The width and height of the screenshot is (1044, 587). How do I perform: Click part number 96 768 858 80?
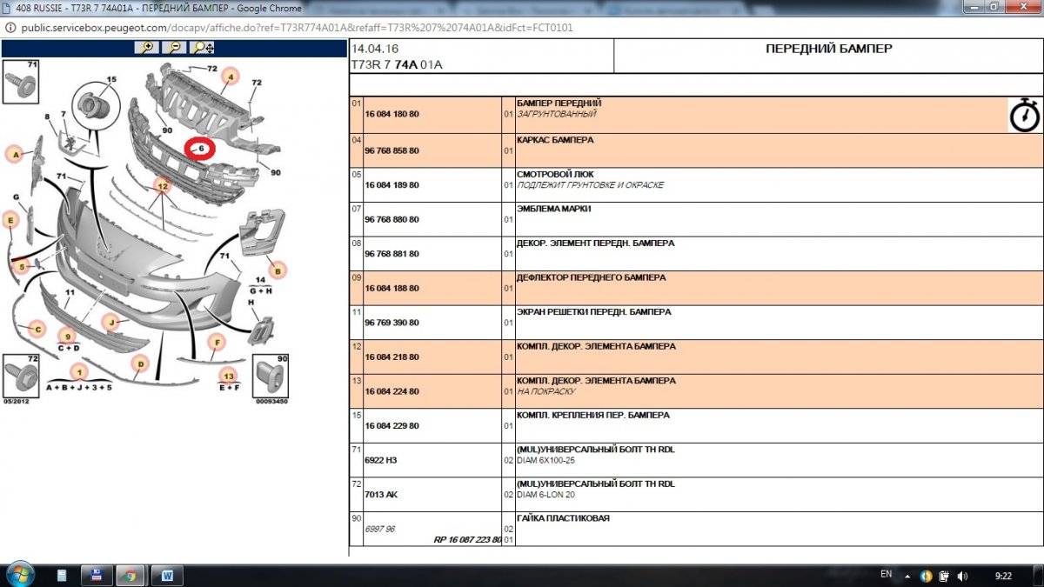(x=391, y=150)
